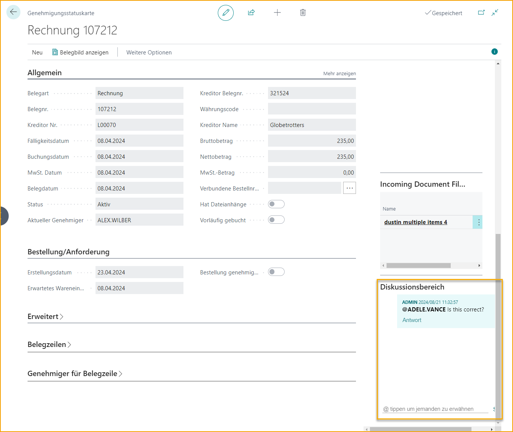Open the share icon in header
513x432 pixels.
click(x=251, y=13)
